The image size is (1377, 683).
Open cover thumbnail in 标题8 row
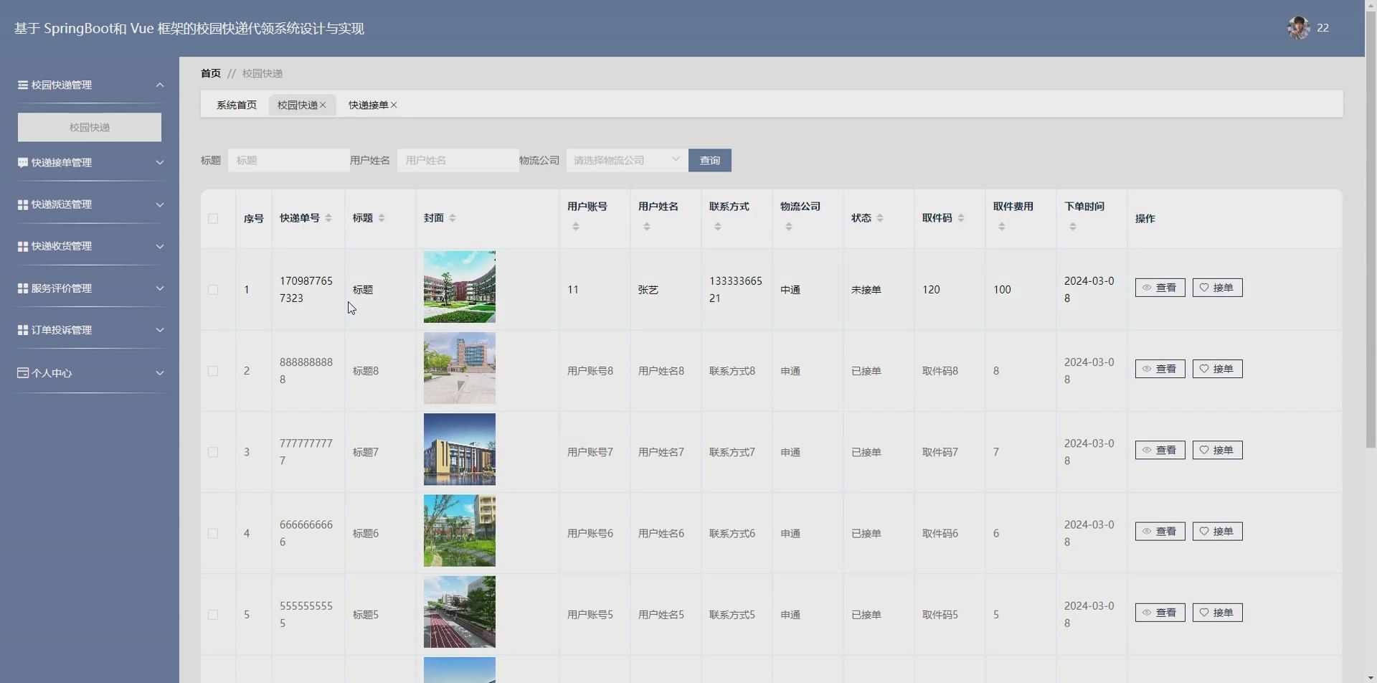(x=460, y=368)
